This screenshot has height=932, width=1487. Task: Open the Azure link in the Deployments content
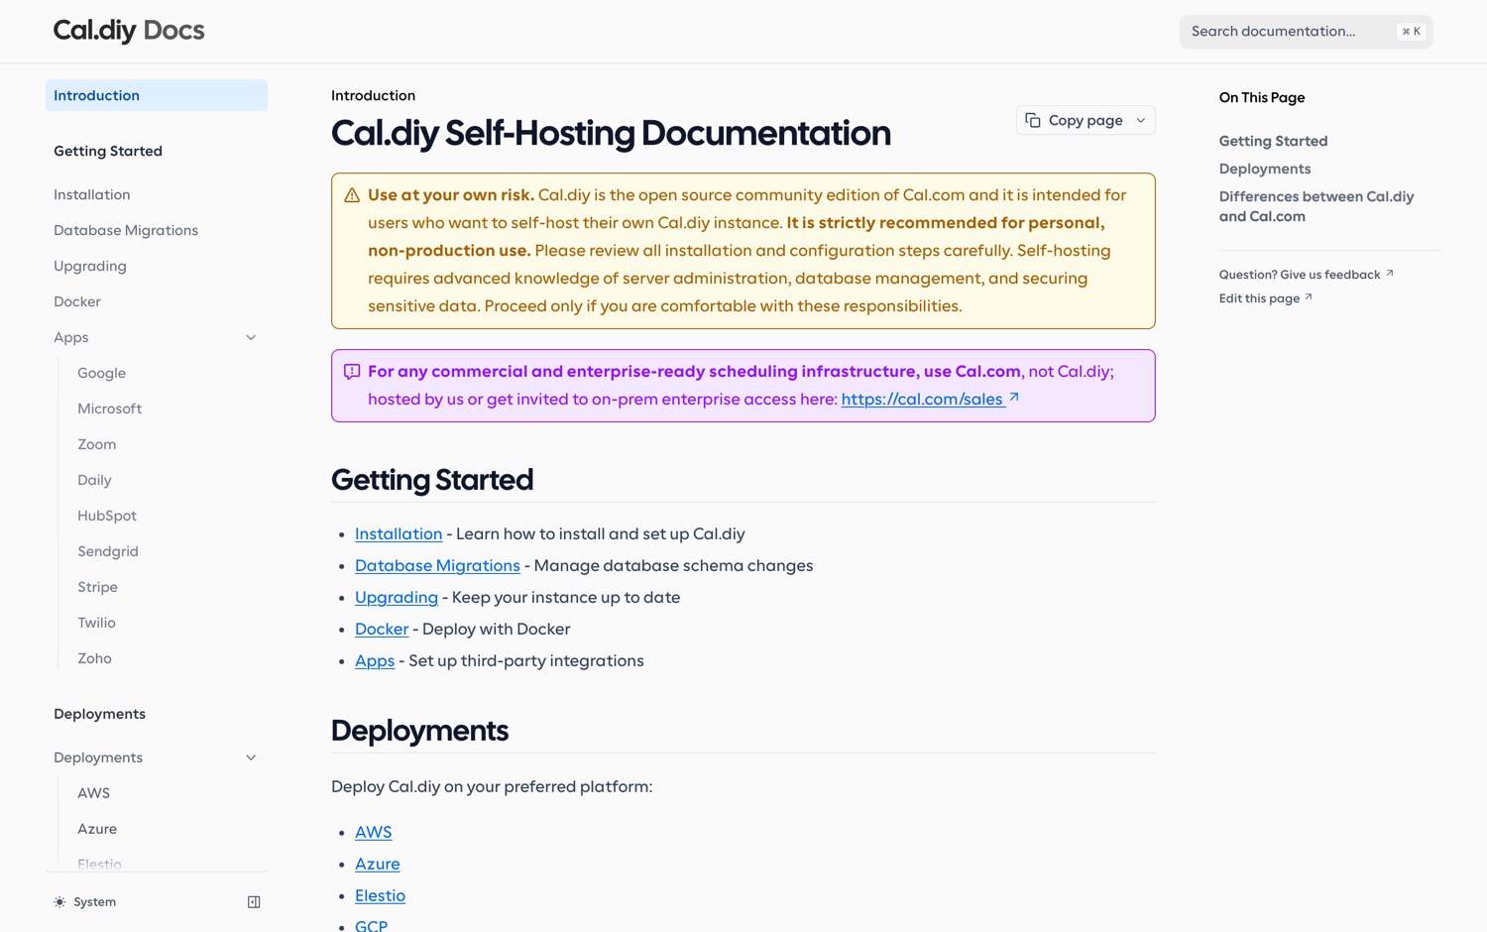[378, 864]
